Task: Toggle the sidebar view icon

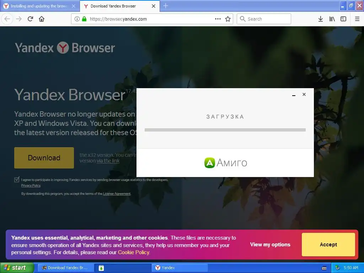Action: pyautogui.click(x=343, y=19)
